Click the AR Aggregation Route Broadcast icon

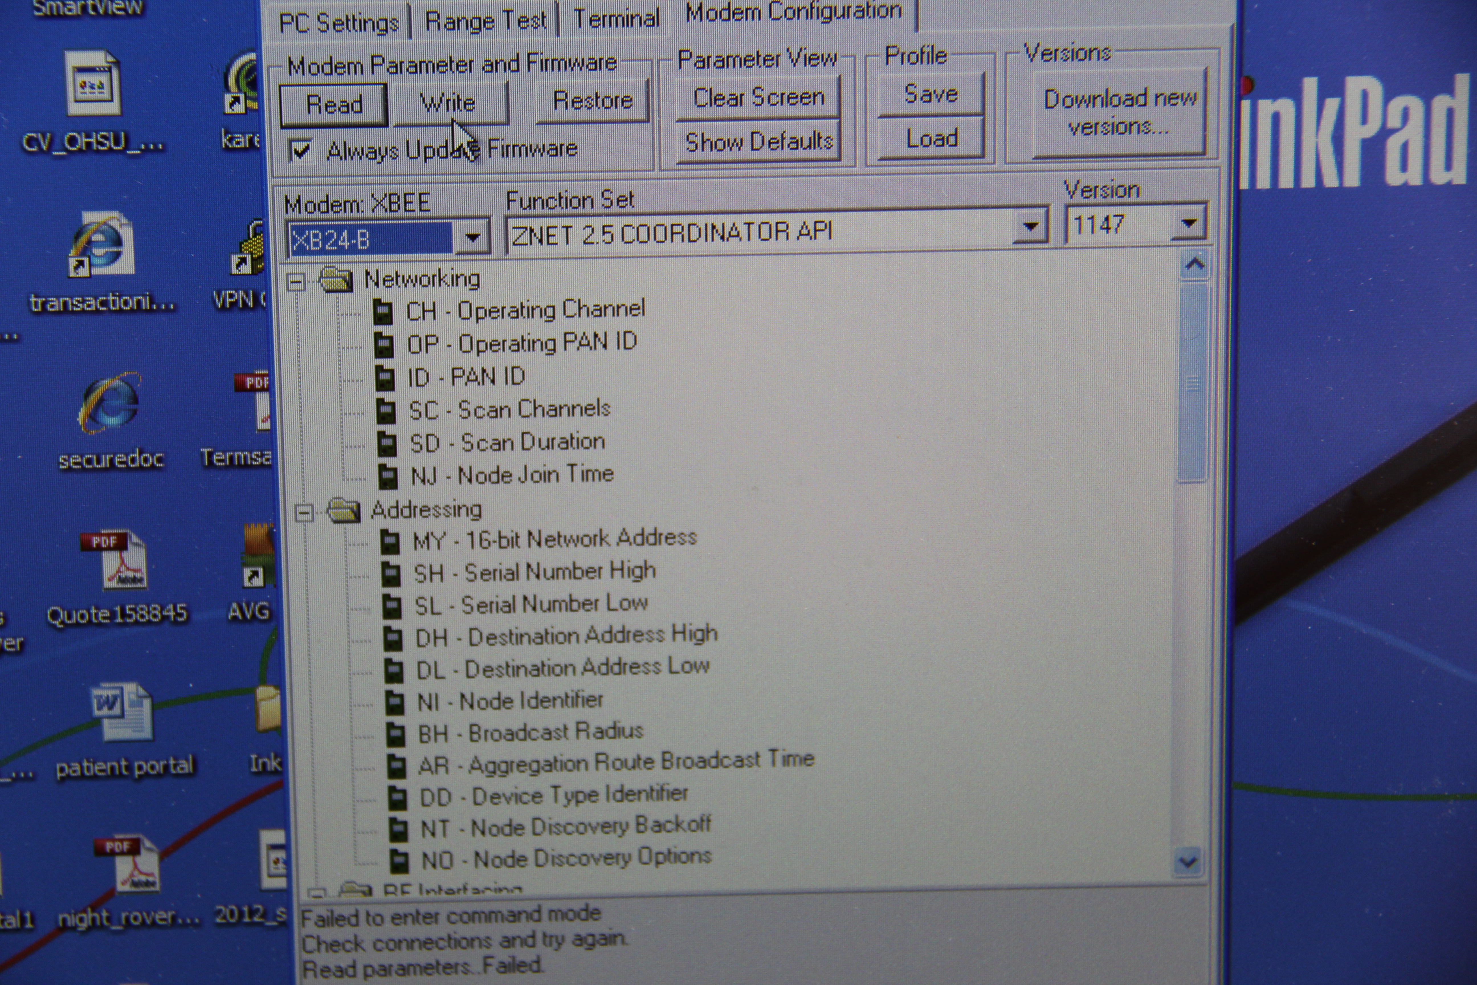tap(396, 766)
